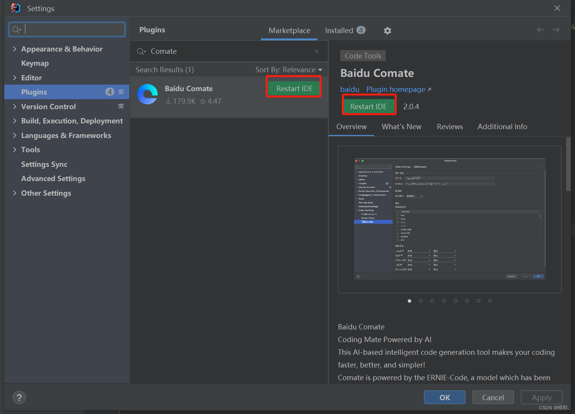Open Settings Sync page
Screen dimensions: 575x414
click(x=44, y=164)
